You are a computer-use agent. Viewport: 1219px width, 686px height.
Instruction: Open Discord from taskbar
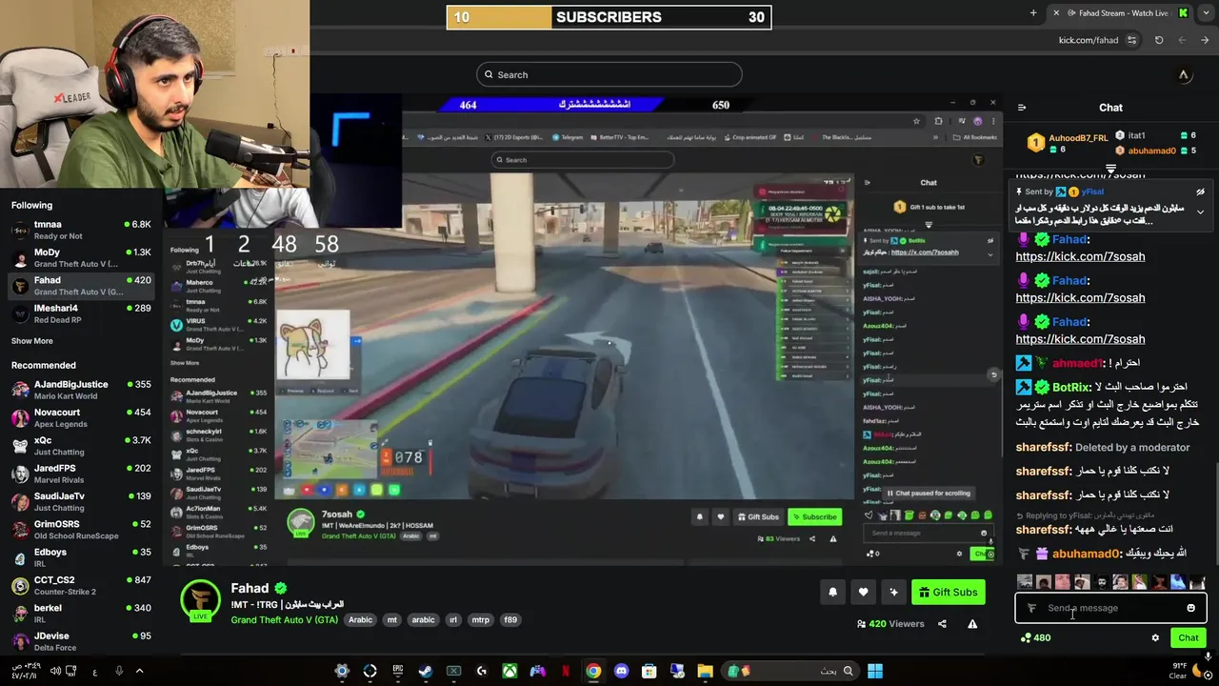(x=622, y=671)
